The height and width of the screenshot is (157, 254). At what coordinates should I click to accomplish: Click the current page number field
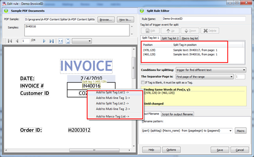pyautogui.click(x=26, y=41)
